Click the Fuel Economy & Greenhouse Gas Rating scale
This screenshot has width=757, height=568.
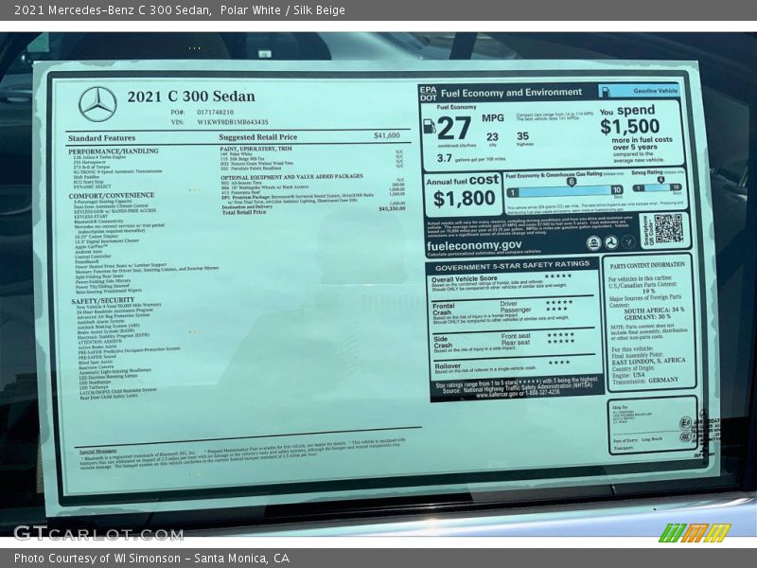coord(564,191)
